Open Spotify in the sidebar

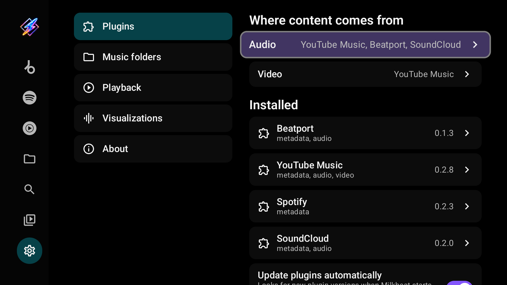pyautogui.click(x=30, y=98)
